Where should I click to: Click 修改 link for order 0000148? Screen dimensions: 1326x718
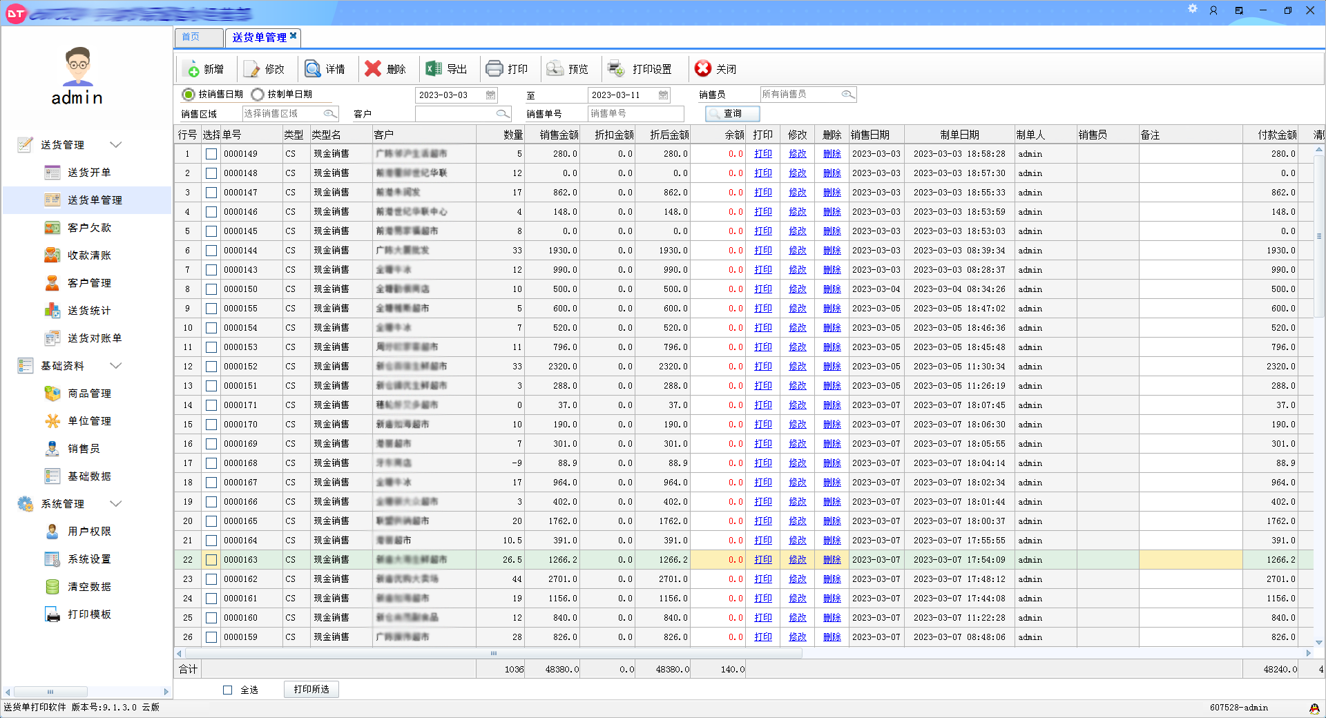(798, 173)
